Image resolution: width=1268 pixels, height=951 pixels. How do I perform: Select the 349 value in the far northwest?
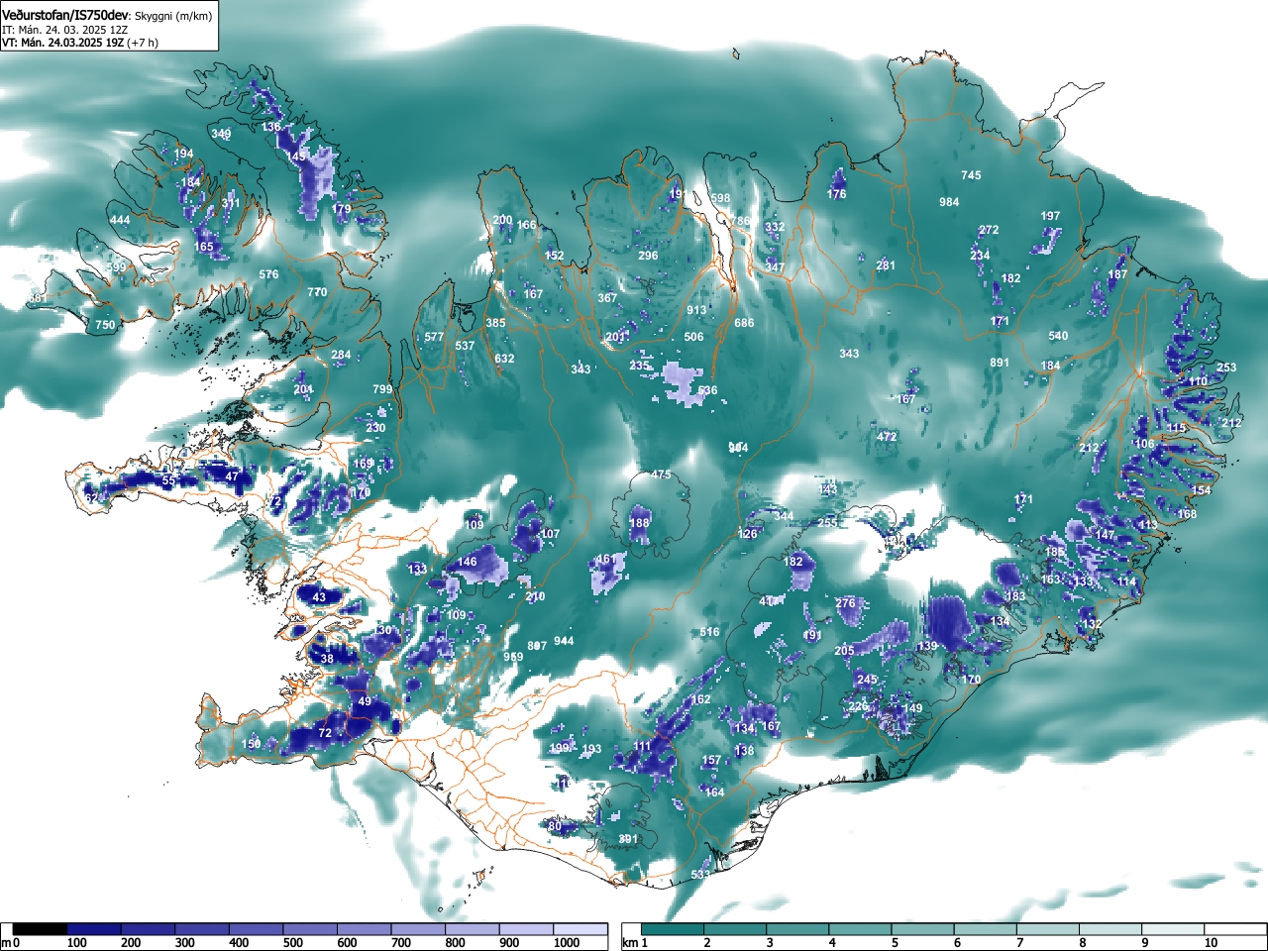click(221, 134)
